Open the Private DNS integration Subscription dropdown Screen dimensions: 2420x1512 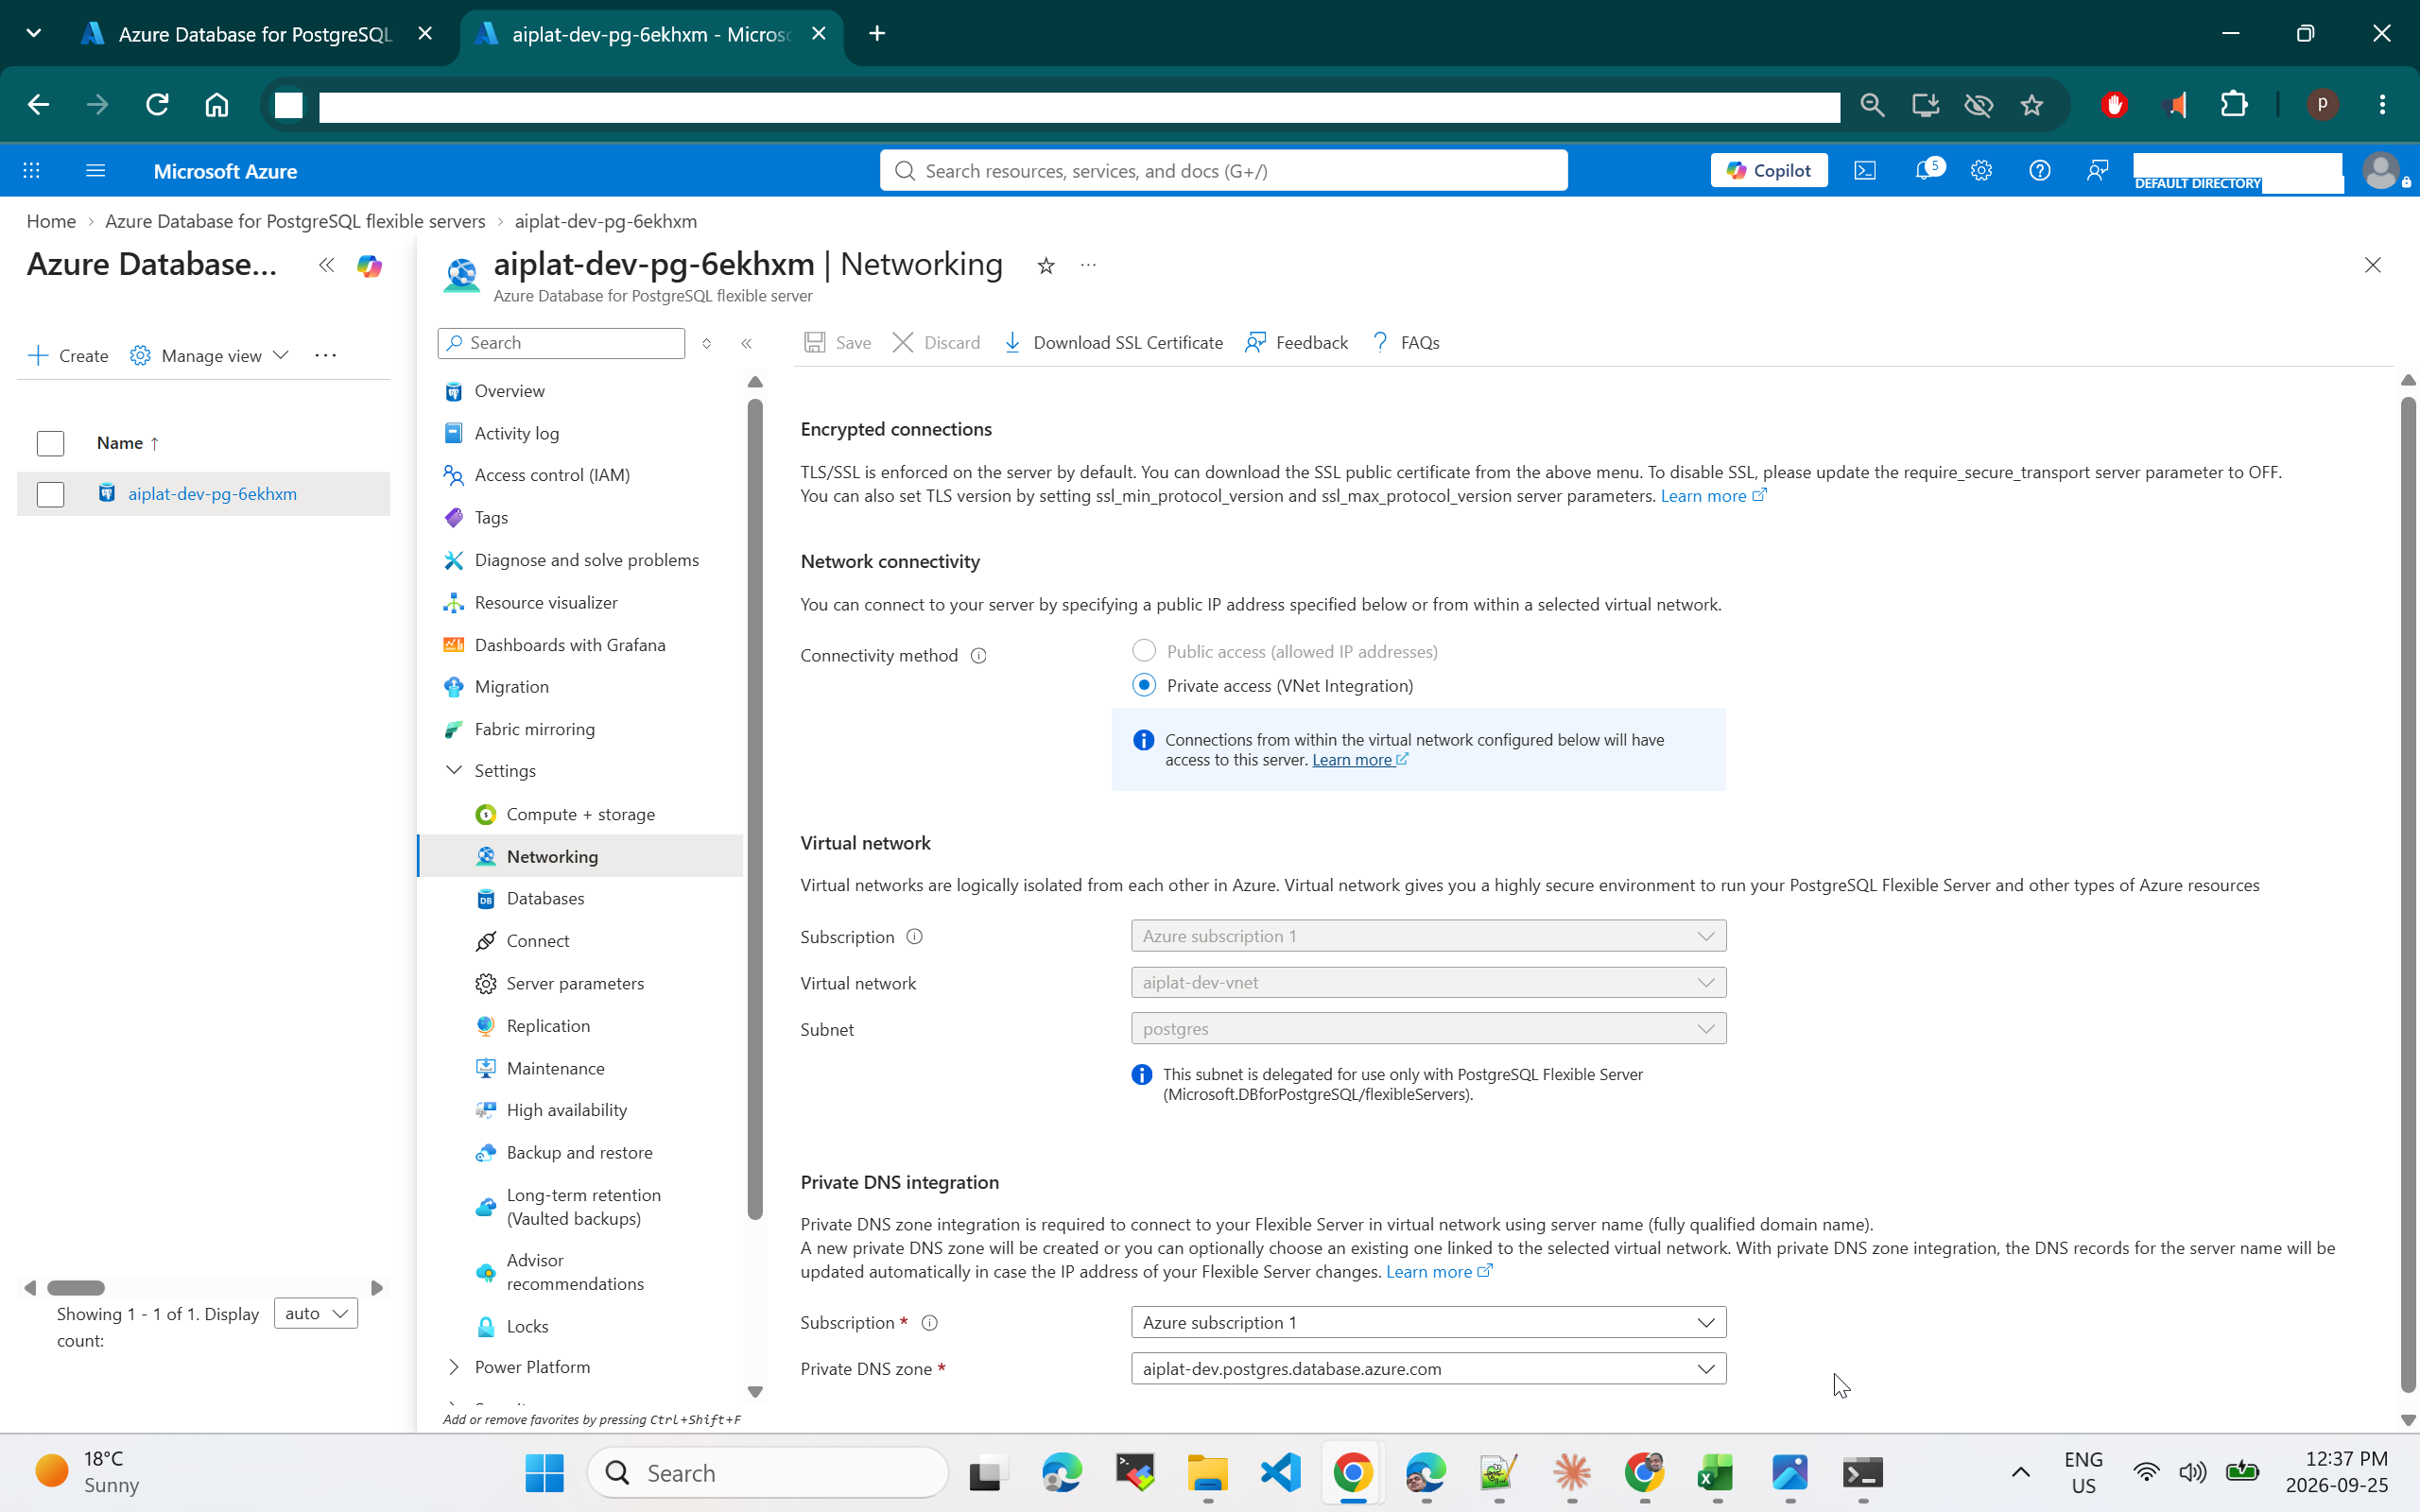(1428, 1323)
